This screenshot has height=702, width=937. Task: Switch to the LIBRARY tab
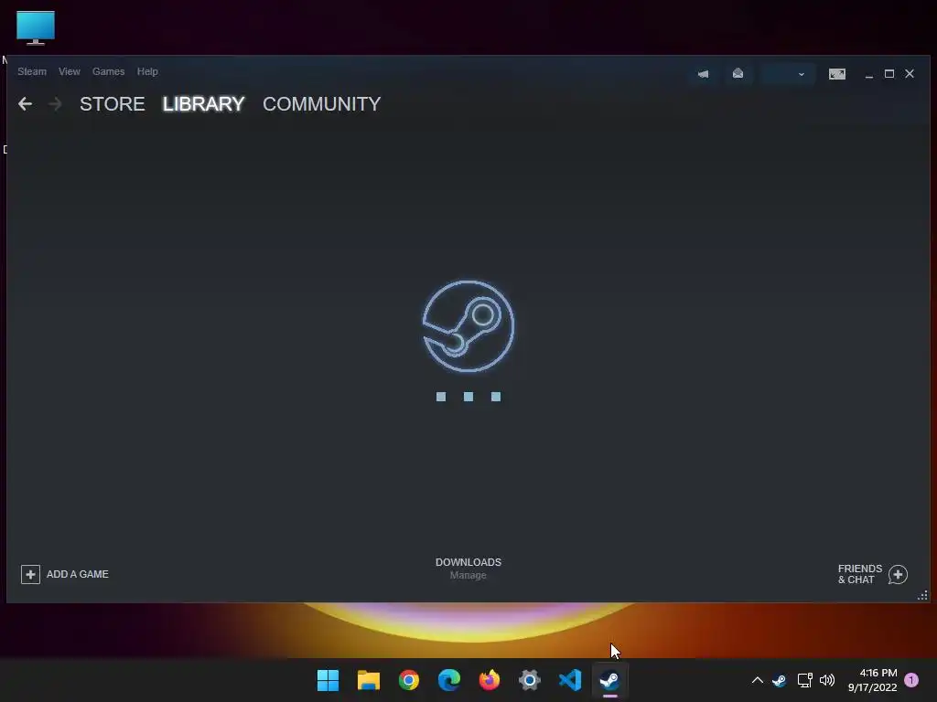click(x=203, y=104)
